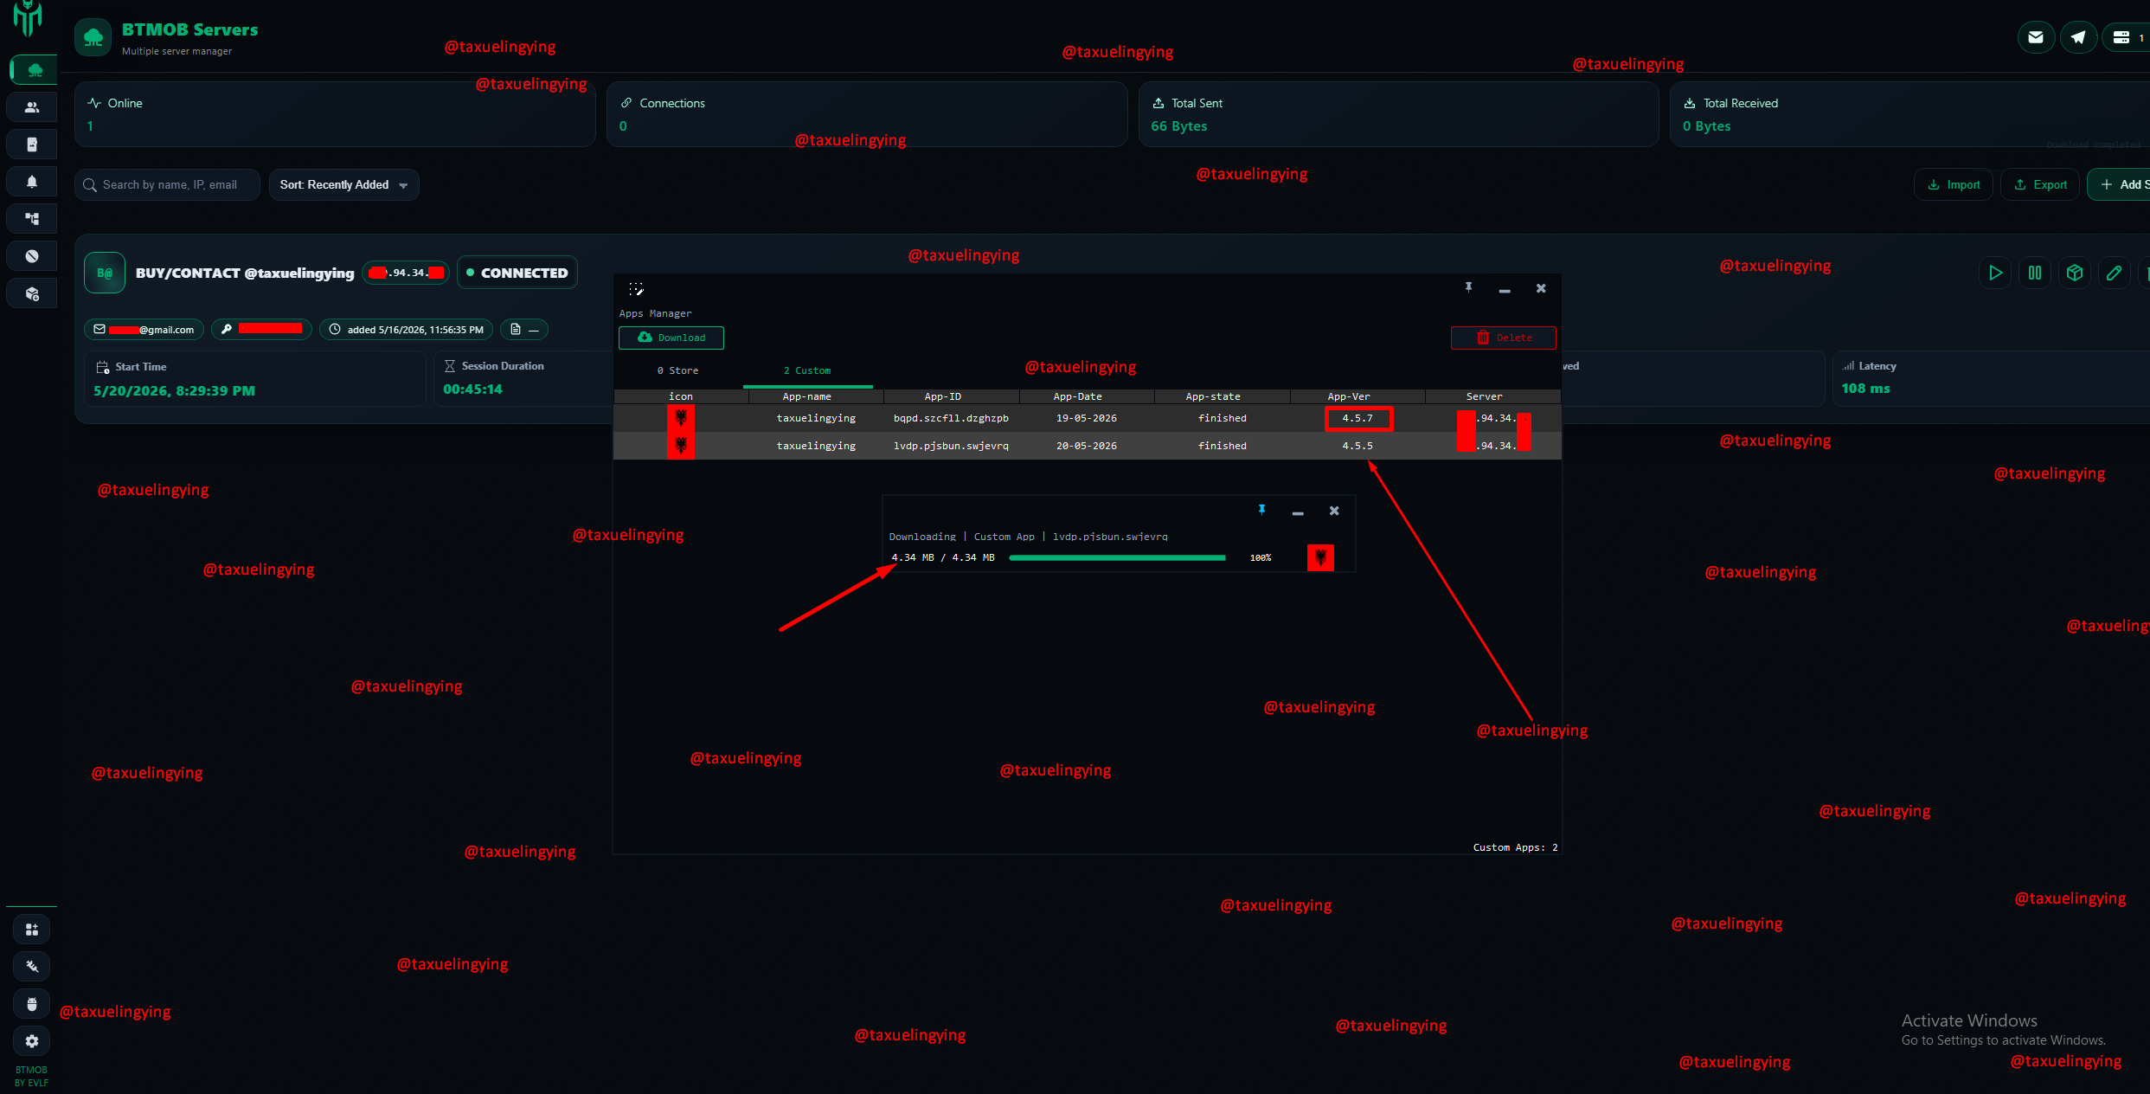Click the Telegram paper plane icon
Screen dimensions: 2150x1094
(2078, 37)
